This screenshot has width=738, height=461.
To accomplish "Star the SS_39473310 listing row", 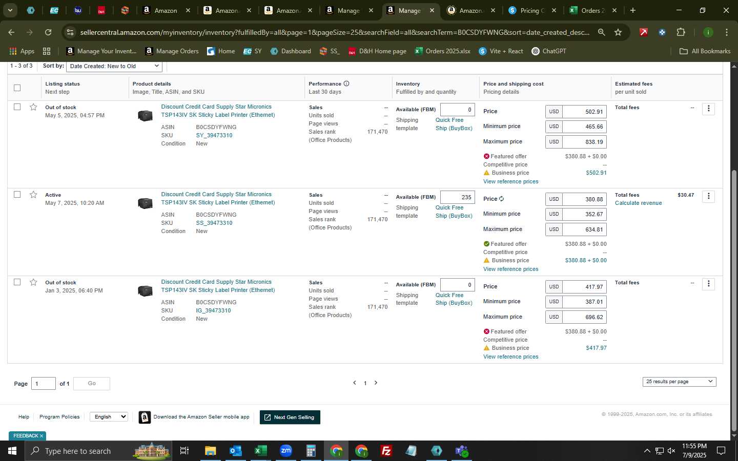I will tap(33, 195).
